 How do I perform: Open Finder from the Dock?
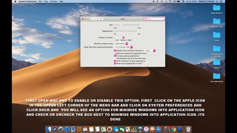49,129
